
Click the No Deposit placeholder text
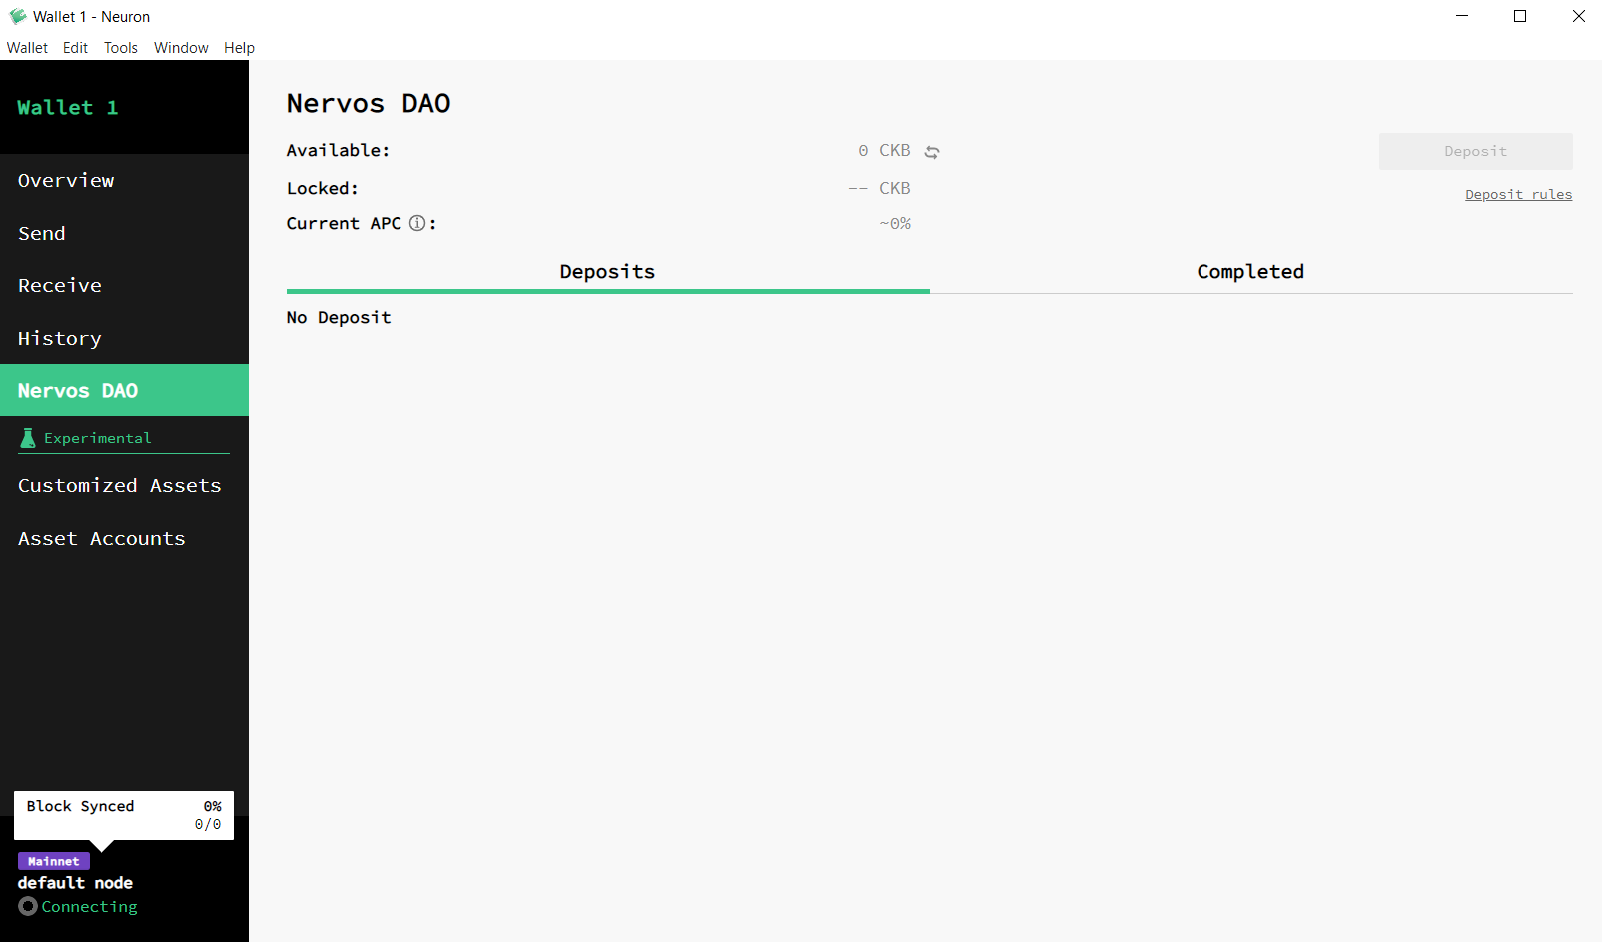pos(339,317)
